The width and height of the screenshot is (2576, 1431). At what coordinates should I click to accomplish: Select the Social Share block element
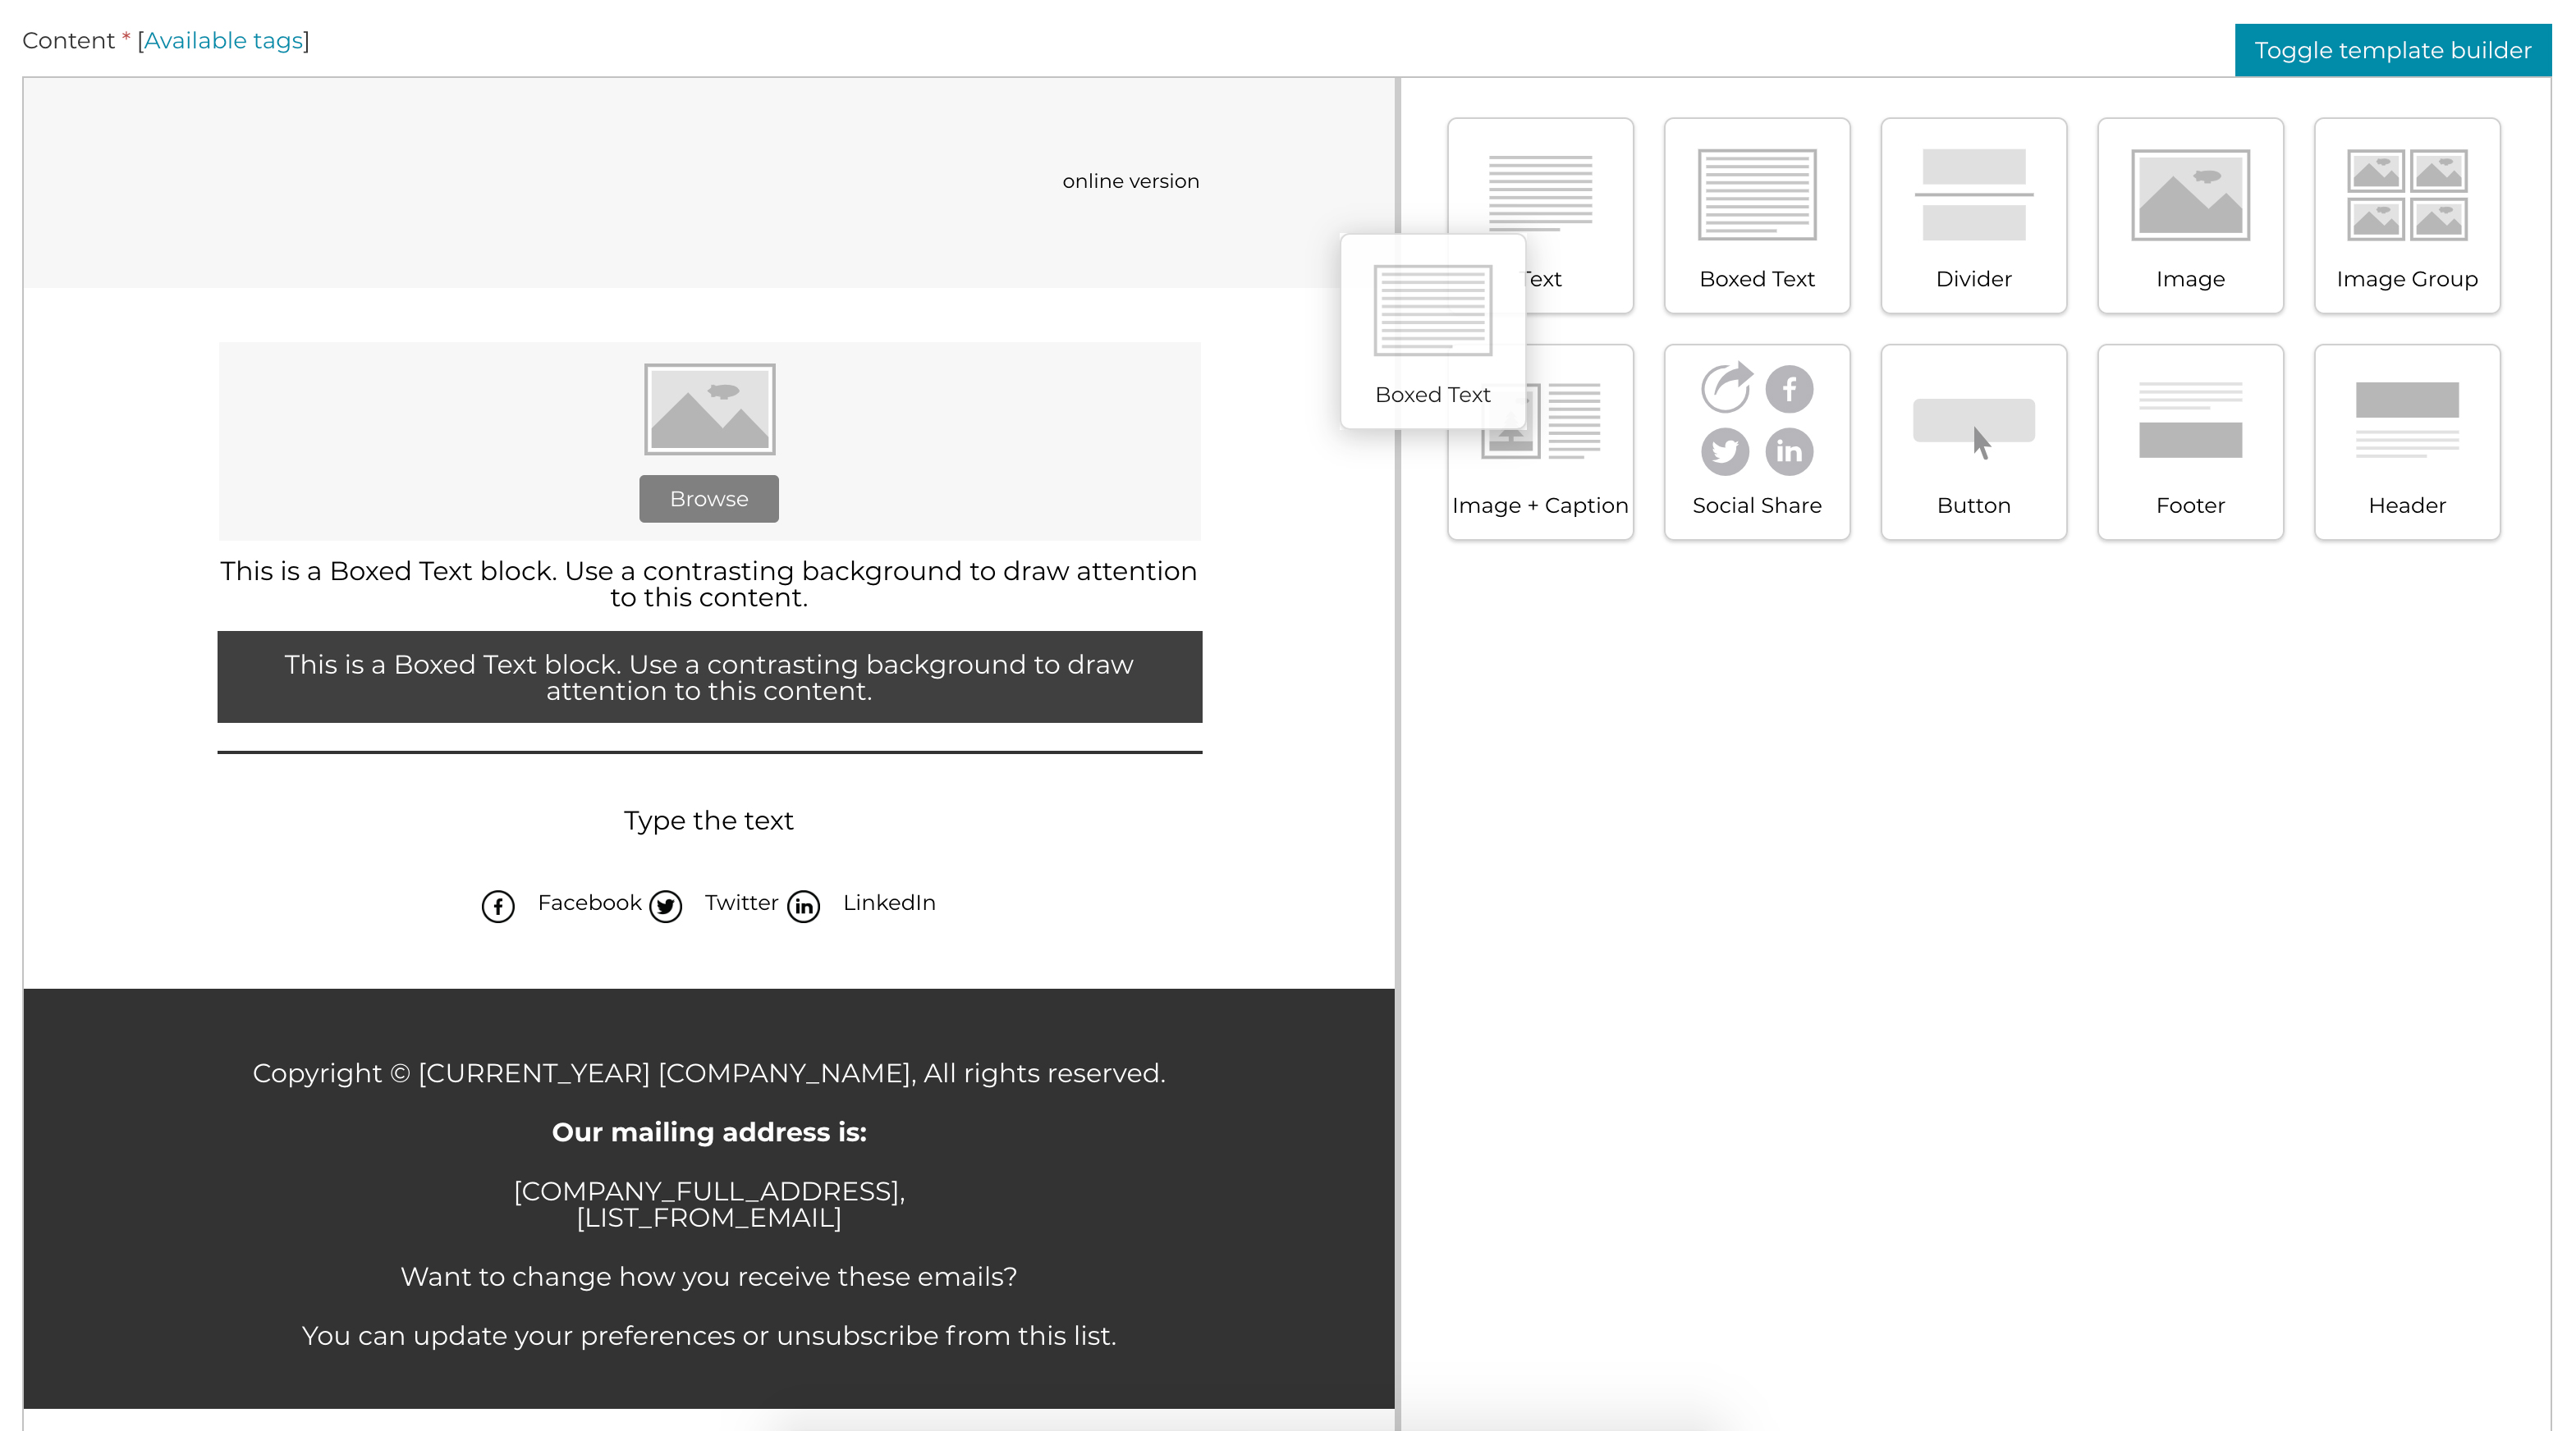[x=1756, y=439]
